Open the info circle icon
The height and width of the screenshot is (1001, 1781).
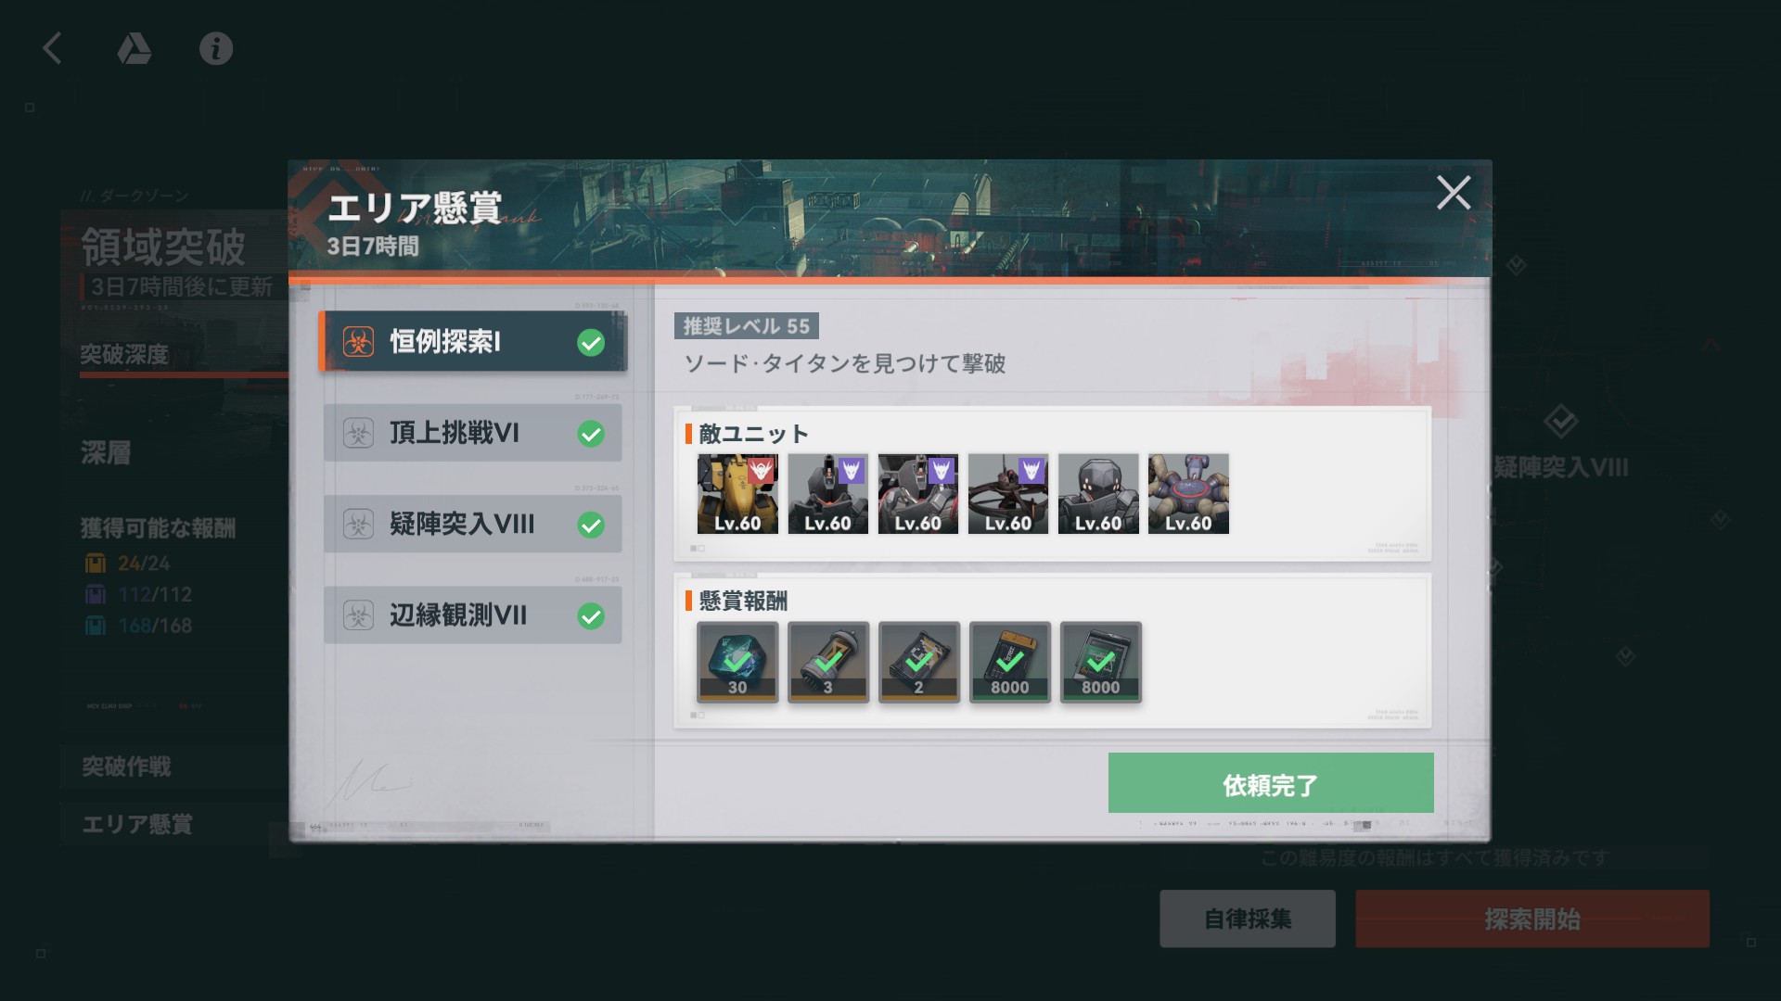pyautogui.click(x=216, y=48)
